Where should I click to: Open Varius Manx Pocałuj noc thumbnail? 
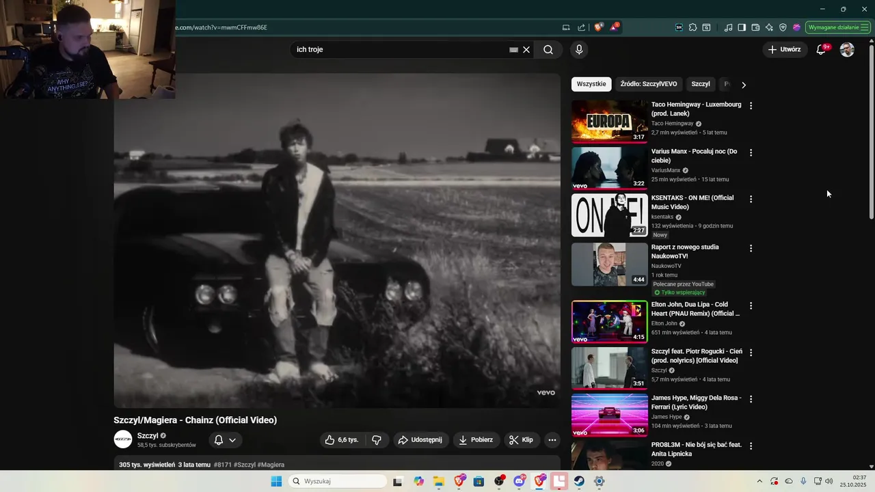[x=609, y=168]
